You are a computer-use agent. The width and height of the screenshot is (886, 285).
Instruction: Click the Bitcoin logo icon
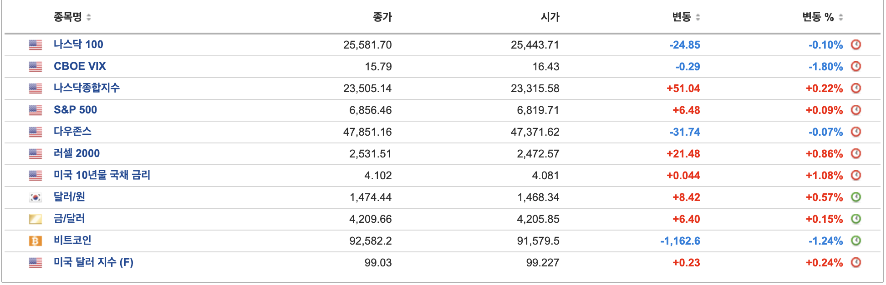pos(36,241)
